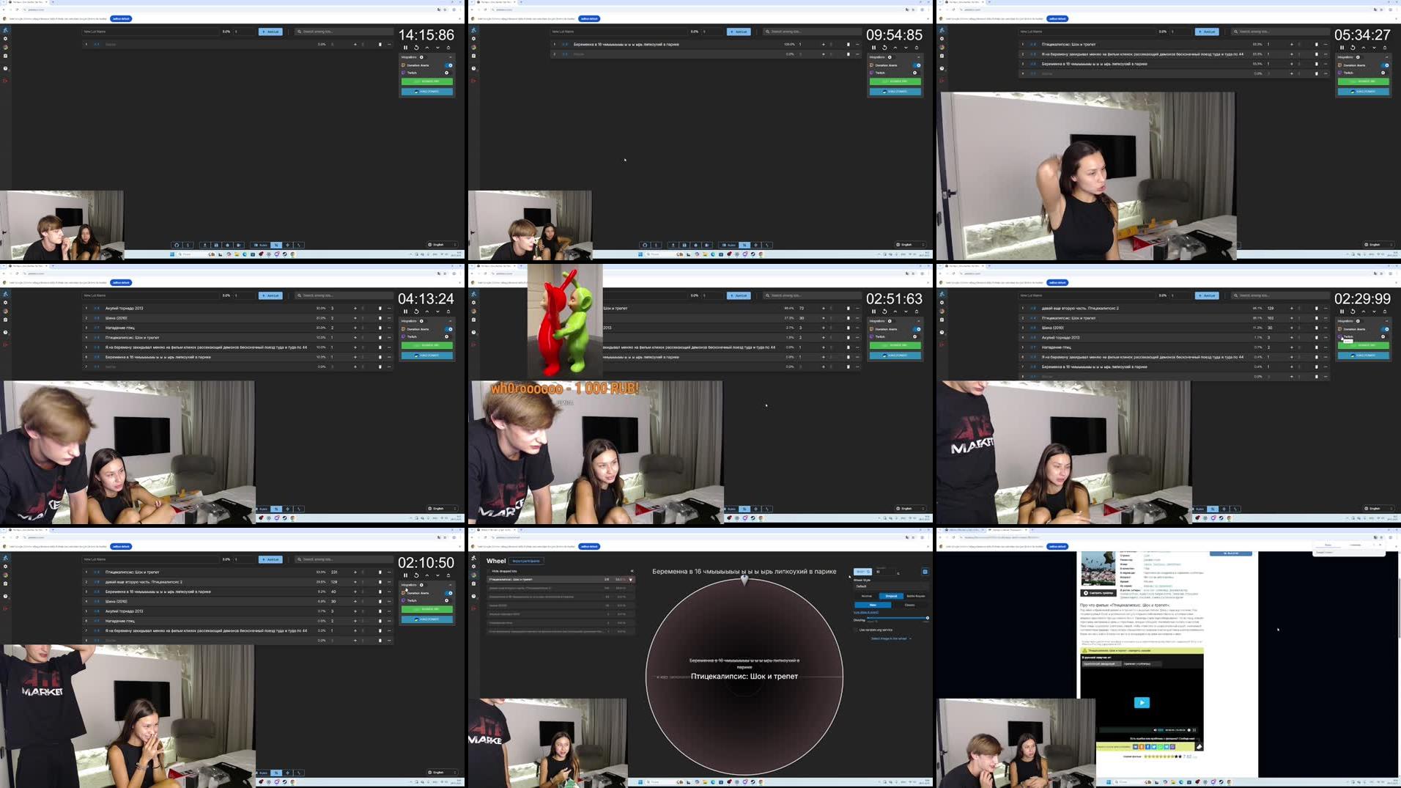Delete the lot 'Шина (2010)' with its trash icon
This screenshot has width=1401, height=788.
[x=380, y=317]
